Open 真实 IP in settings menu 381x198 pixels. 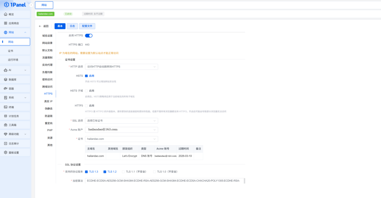click(48, 101)
